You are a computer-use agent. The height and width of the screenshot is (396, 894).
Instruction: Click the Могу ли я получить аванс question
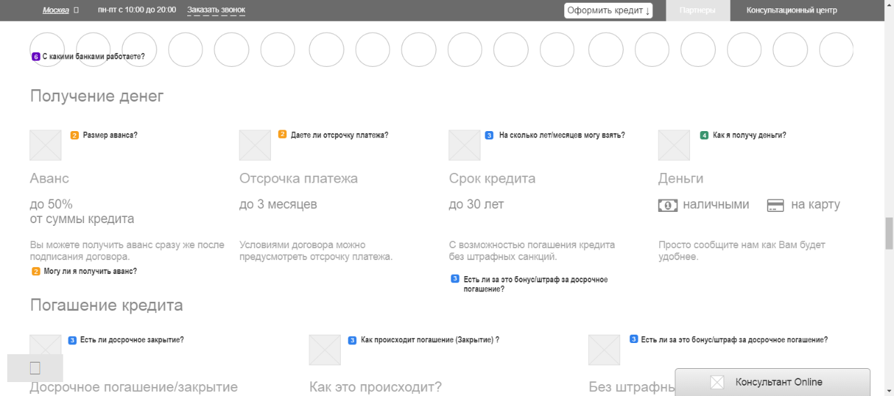click(x=90, y=271)
